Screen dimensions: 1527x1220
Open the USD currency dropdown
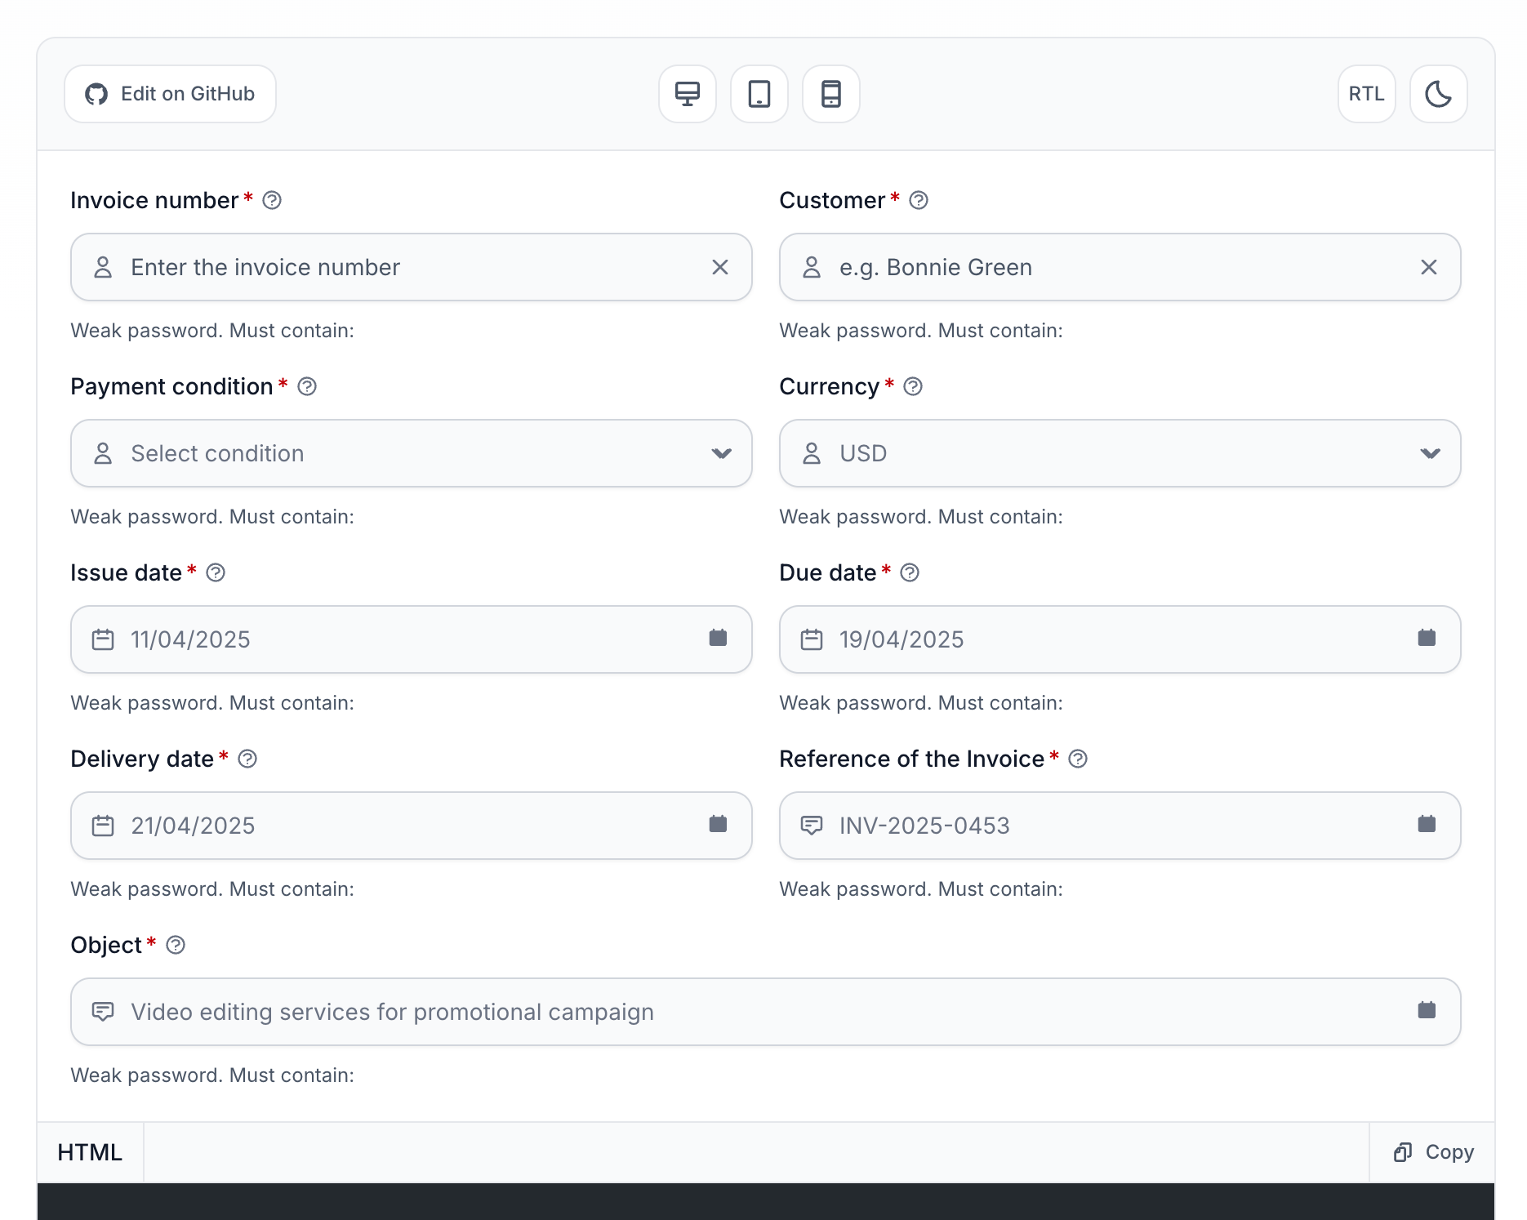point(1120,453)
